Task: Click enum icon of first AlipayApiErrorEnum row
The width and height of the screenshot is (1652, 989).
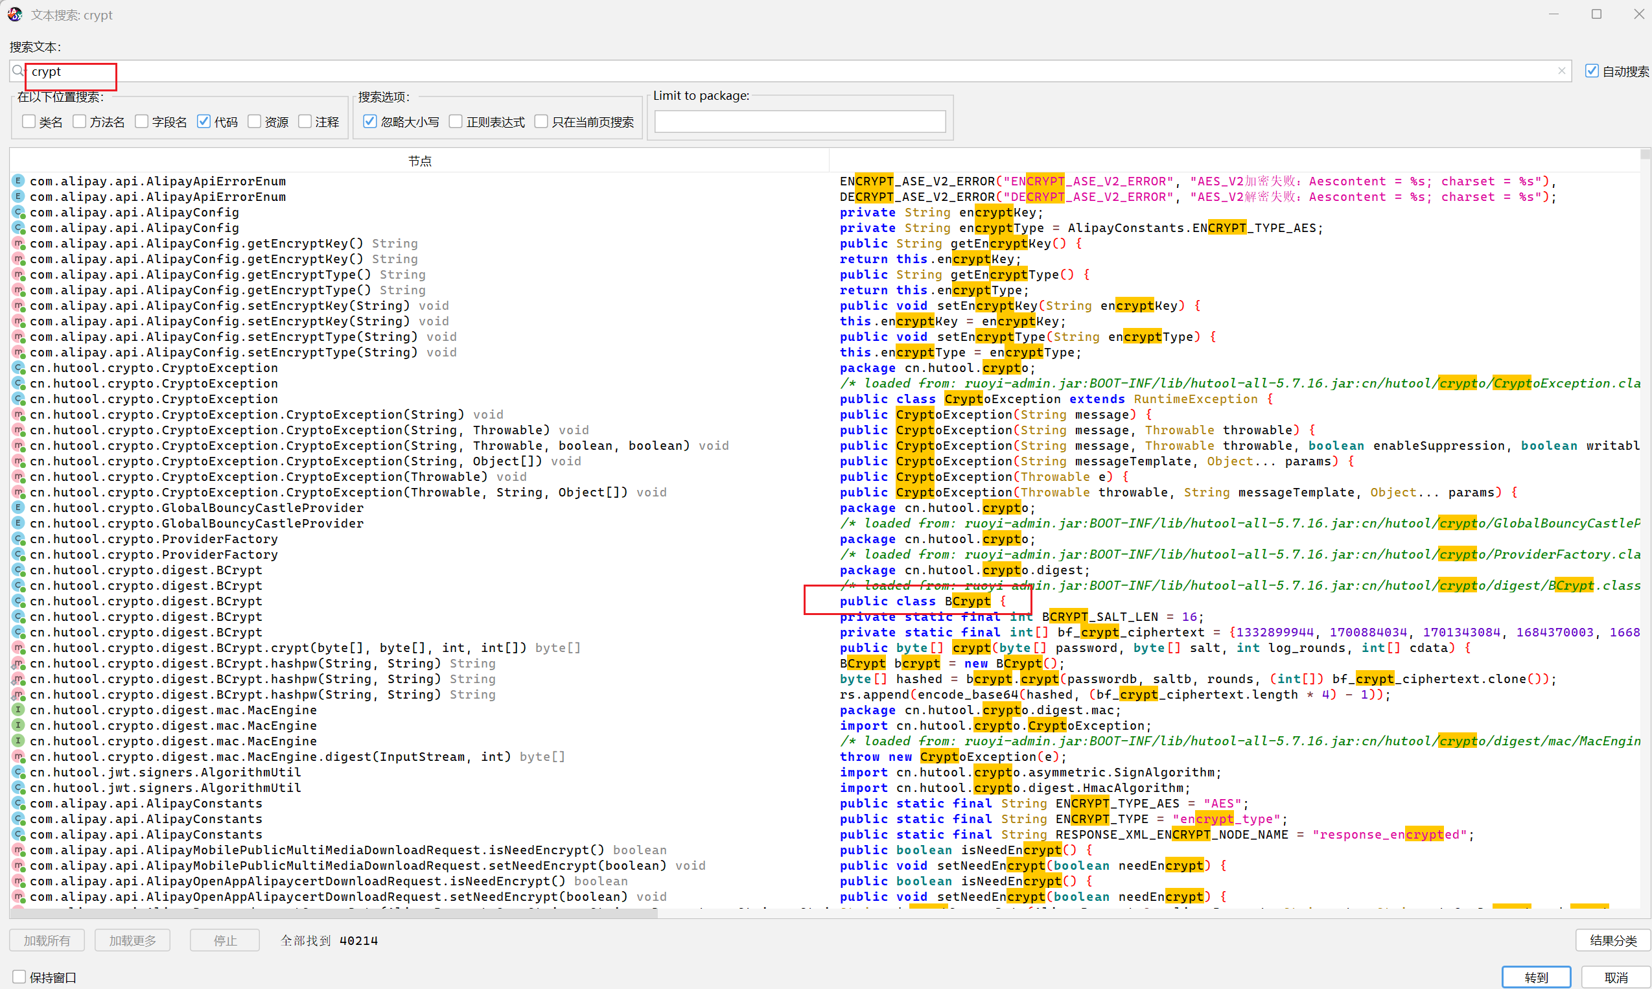Action: click(18, 181)
